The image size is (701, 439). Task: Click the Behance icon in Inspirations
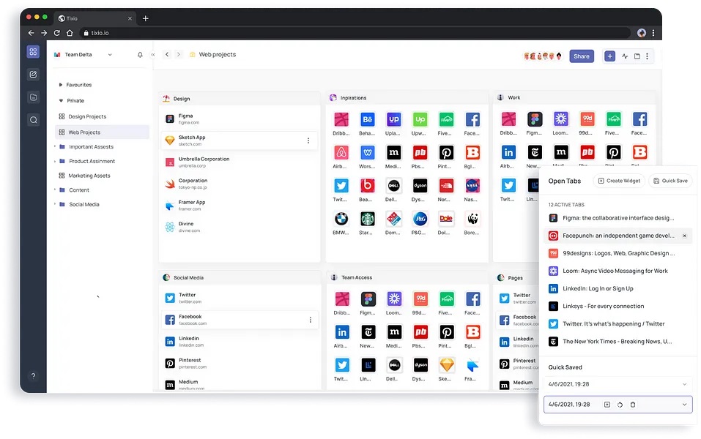tap(367, 120)
